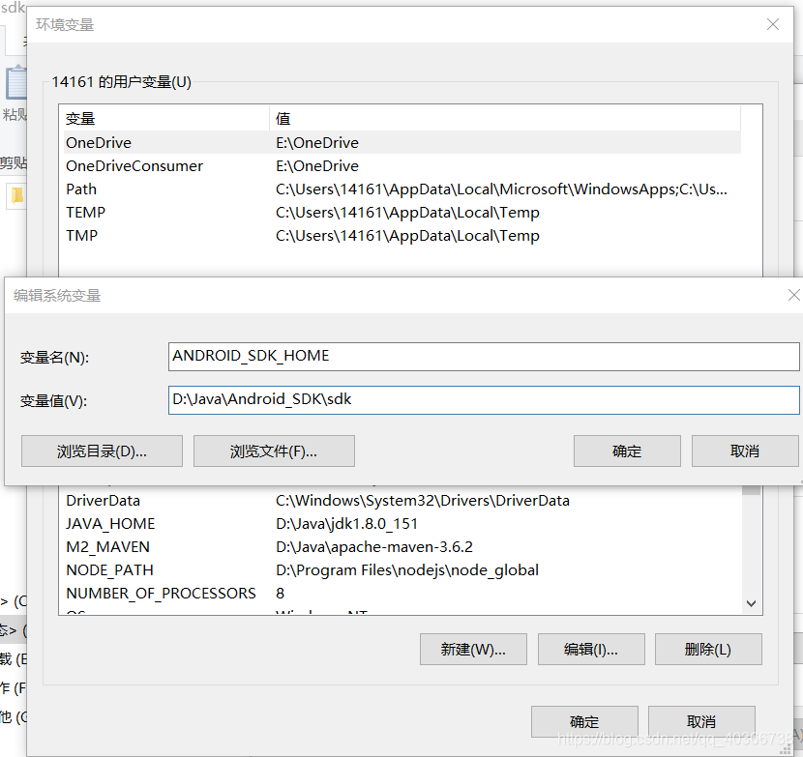Click the value D:\Java\jdk1.8.0_151

tap(346, 524)
